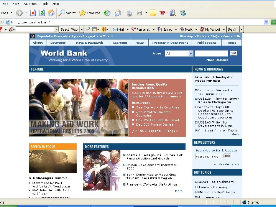Open the Tools menu
Screen dimensions: 276x207
(x=45, y=3)
